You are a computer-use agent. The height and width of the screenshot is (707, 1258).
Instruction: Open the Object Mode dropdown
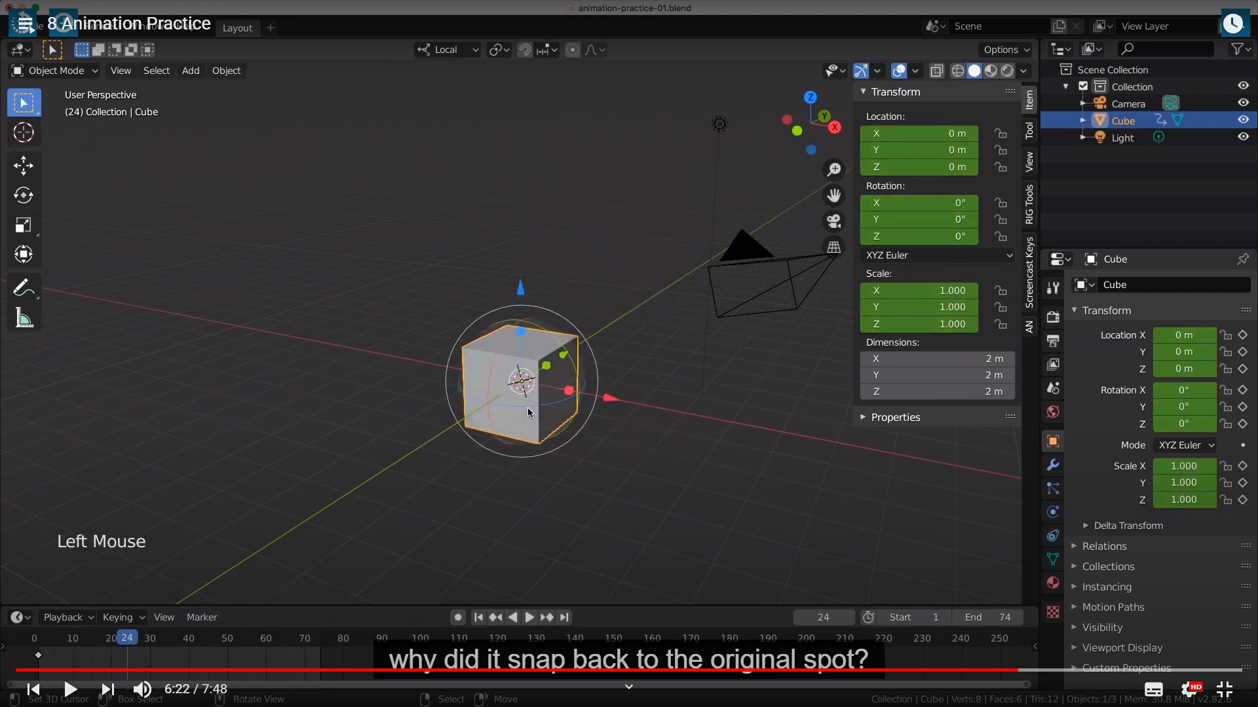(x=55, y=71)
